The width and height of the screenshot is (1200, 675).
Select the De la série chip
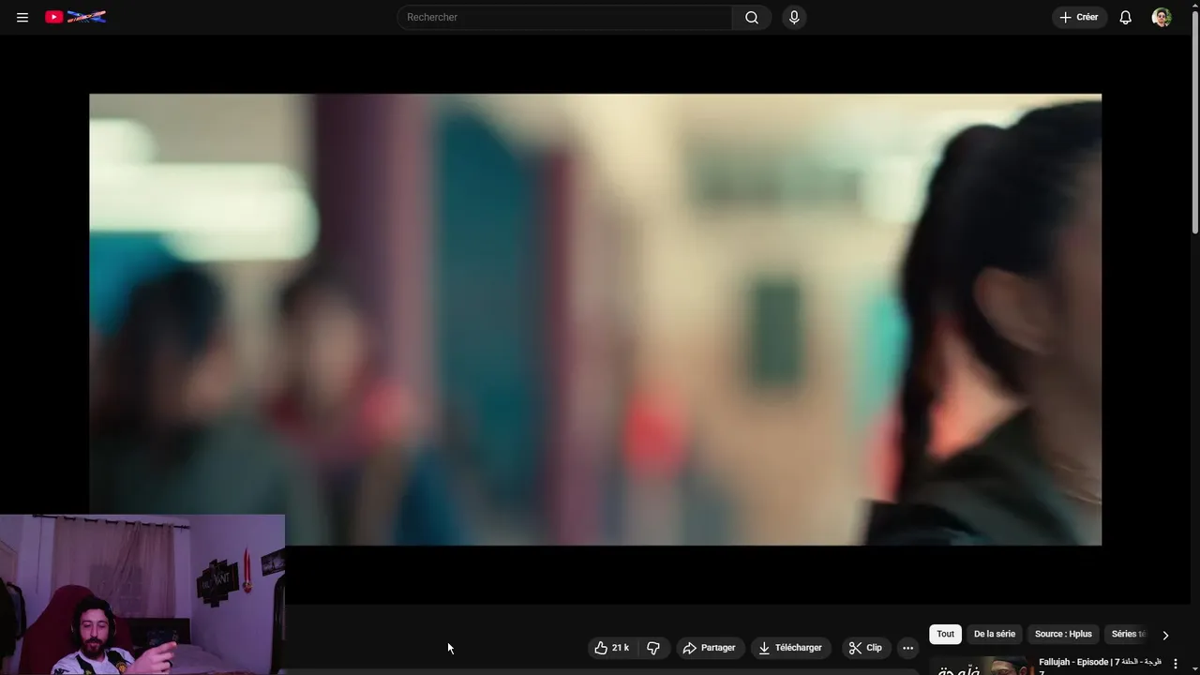click(995, 634)
